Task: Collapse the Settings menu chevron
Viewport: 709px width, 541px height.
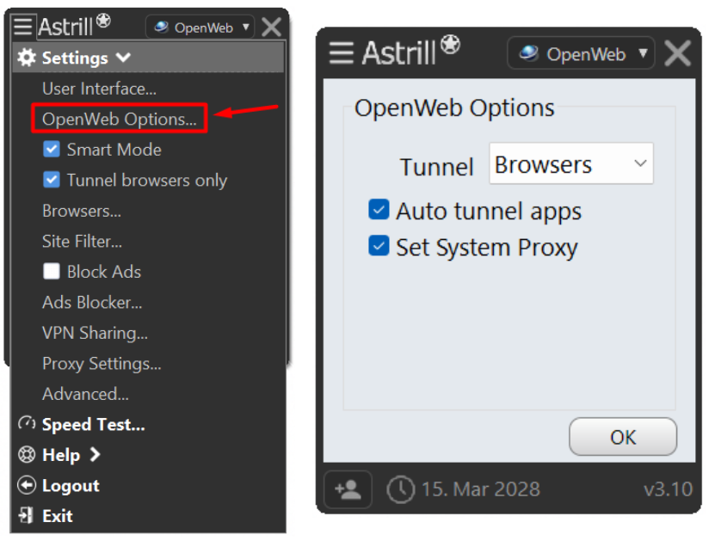Action: (123, 58)
